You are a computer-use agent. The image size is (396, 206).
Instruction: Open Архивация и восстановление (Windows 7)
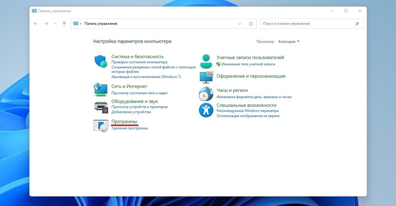click(x=146, y=77)
